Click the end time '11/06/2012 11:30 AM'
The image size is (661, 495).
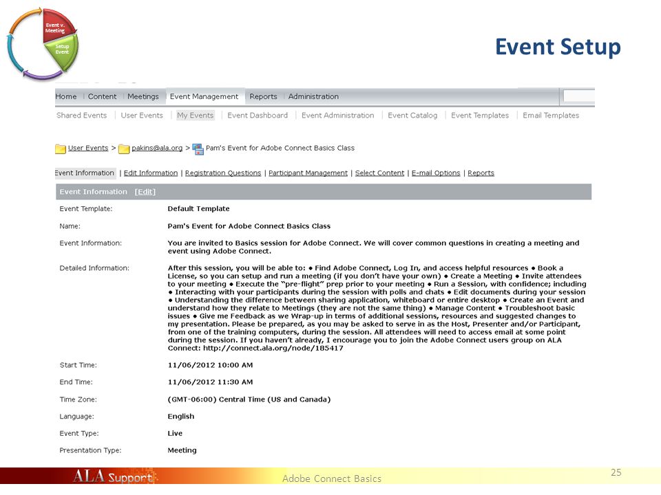tap(210, 382)
